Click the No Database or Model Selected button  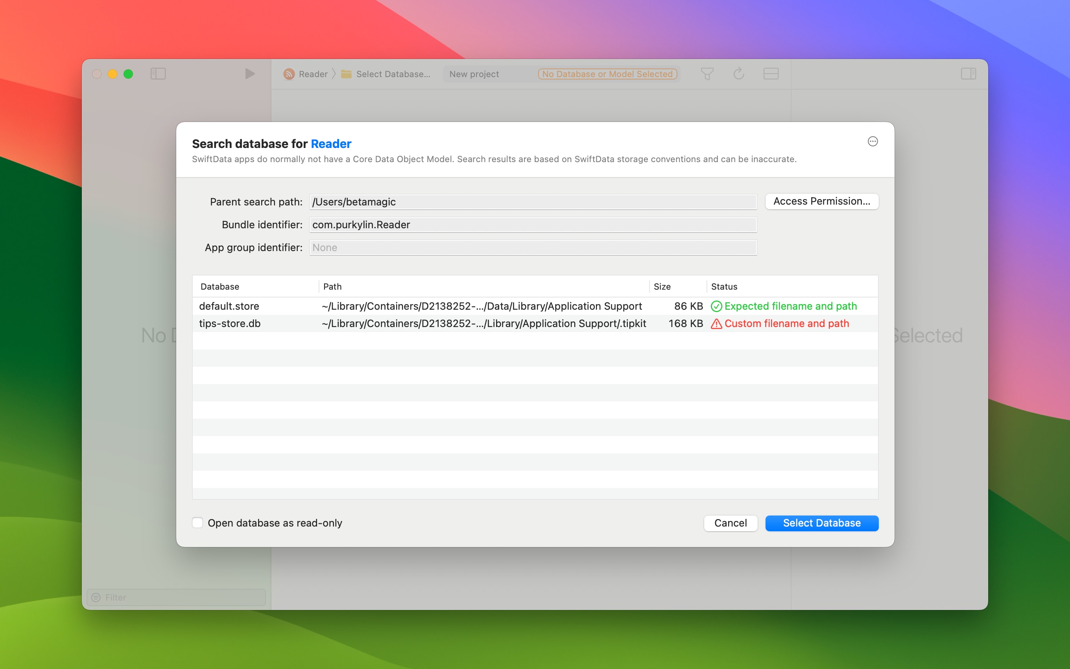(x=608, y=73)
